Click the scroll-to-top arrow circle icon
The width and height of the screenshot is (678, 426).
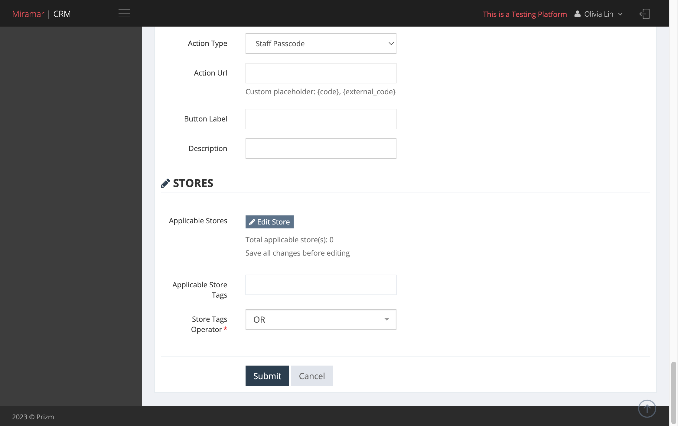647,408
